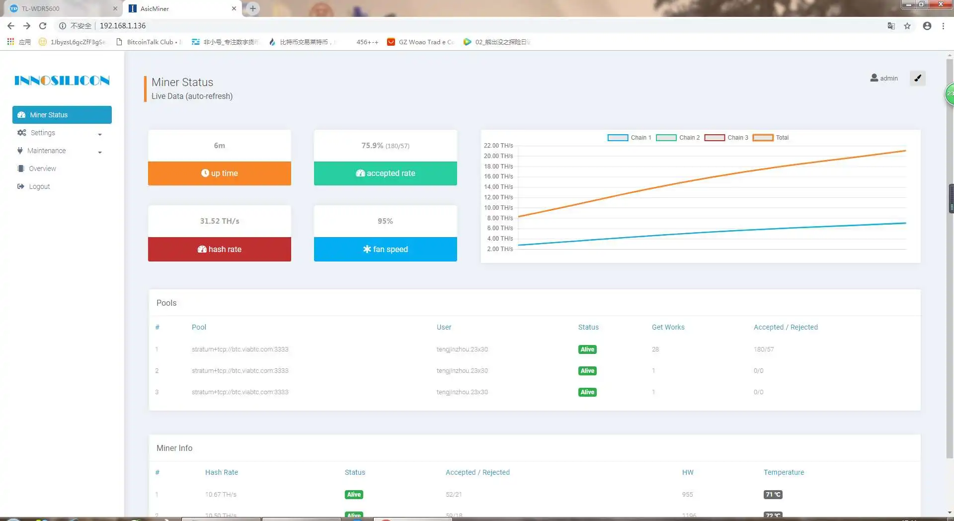Reload the page with browser refresh icon
The image size is (954, 521).
(43, 26)
